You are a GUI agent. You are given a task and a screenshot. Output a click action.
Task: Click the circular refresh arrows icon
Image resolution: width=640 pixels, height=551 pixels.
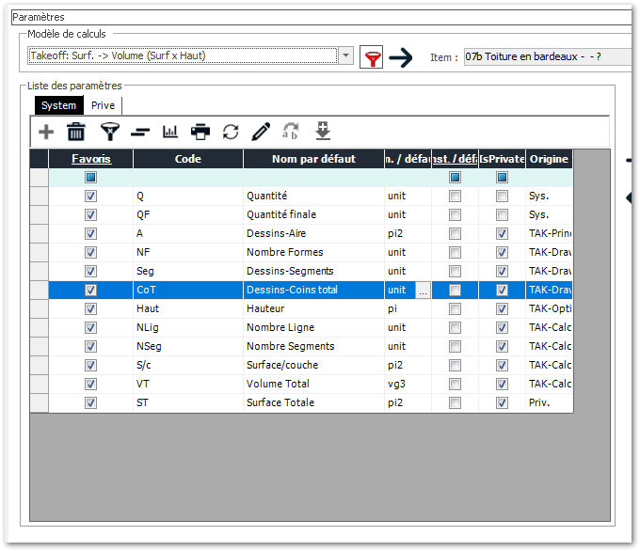pos(231,132)
